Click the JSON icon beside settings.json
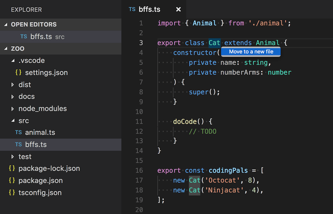This screenshot has height=214, width=333. (x=18, y=72)
